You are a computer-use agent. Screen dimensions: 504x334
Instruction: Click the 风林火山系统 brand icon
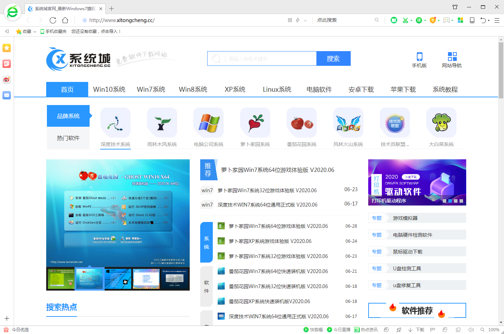click(x=348, y=123)
